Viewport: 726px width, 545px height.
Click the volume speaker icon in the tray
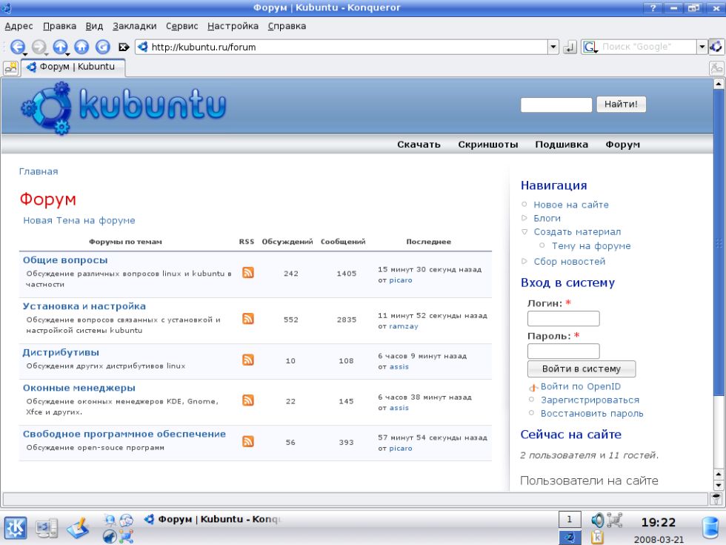coord(597,521)
